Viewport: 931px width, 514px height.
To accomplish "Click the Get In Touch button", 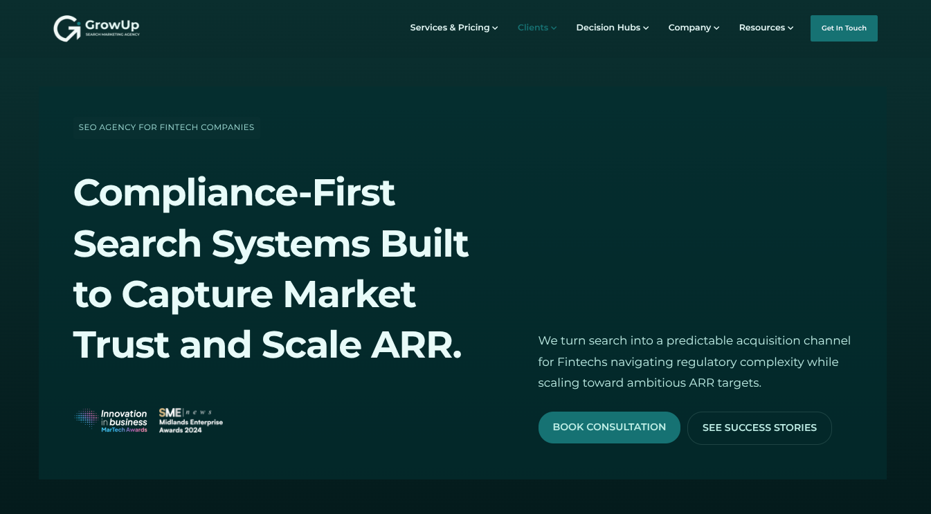I will pos(844,28).
